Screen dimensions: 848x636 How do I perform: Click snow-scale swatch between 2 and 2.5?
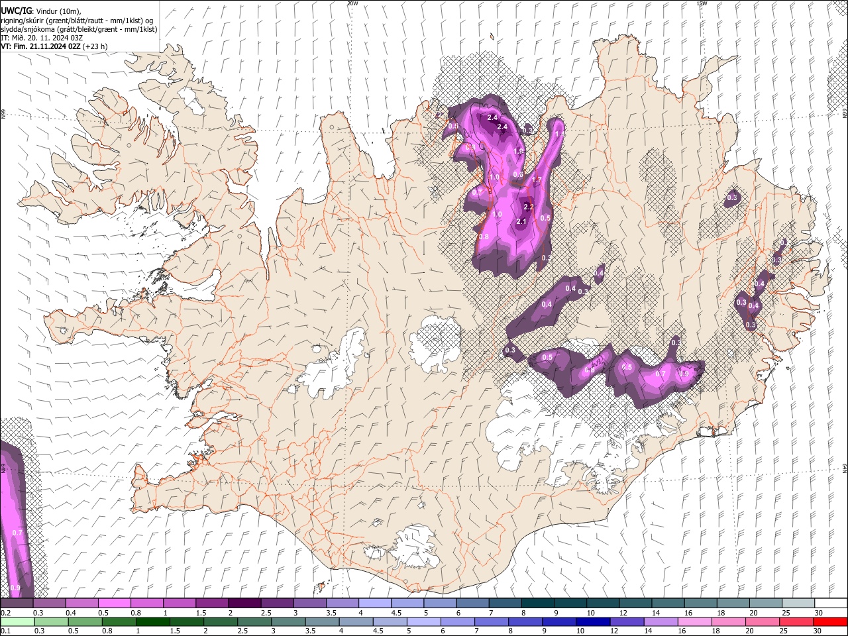pos(244,604)
